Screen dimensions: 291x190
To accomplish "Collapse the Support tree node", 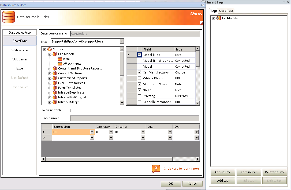I will (44, 49).
